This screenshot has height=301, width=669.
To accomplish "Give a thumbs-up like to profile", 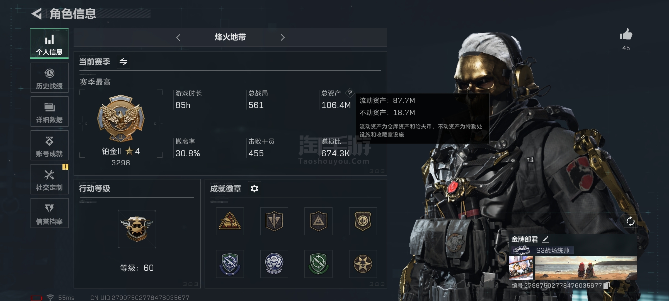I will click(x=626, y=35).
